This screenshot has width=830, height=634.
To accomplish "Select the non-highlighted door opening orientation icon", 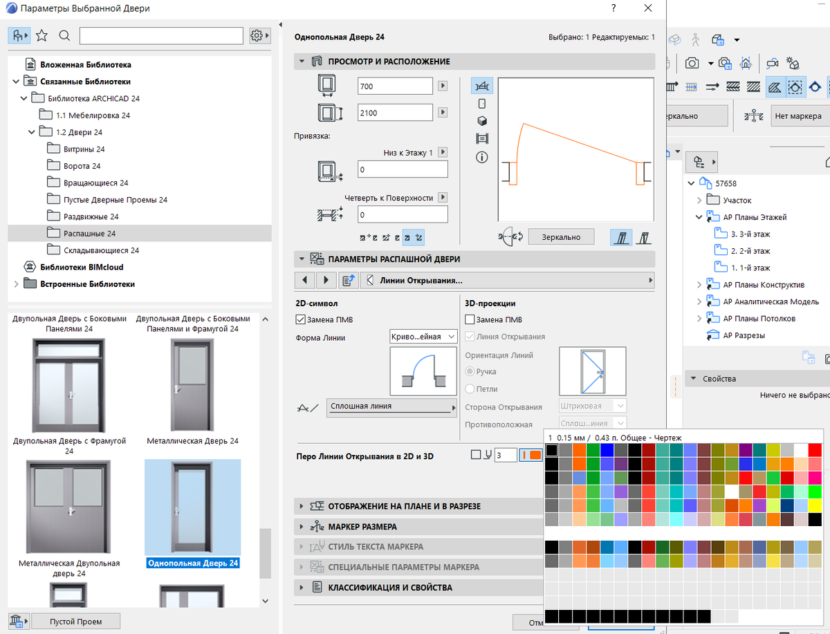I will click(645, 237).
